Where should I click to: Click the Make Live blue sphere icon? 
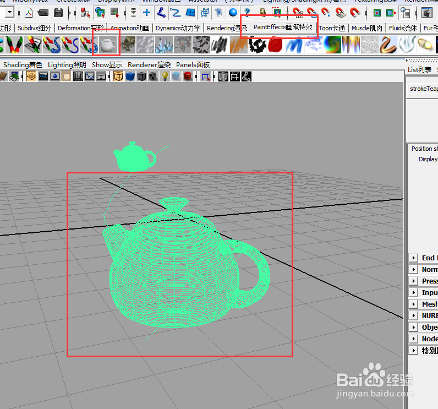(233, 13)
